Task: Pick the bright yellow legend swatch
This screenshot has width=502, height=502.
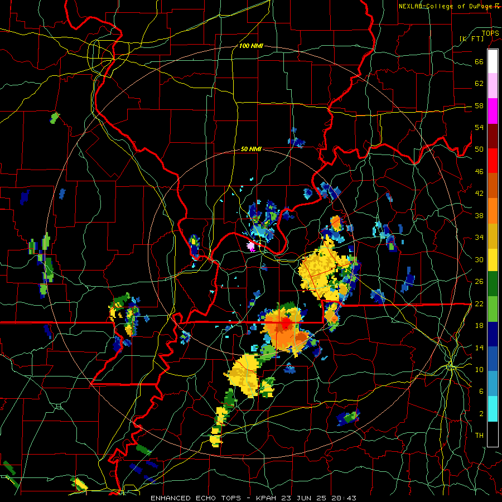Action: point(493,260)
